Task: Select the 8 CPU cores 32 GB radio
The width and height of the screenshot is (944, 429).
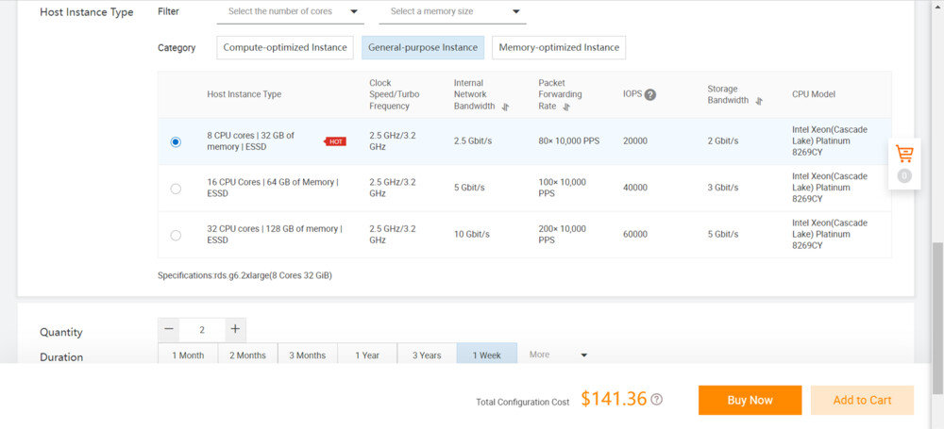Action: [x=176, y=141]
